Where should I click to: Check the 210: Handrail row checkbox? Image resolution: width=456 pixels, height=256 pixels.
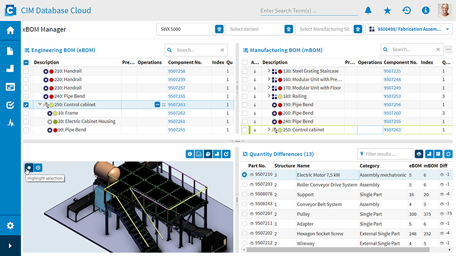pyautogui.click(x=26, y=71)
